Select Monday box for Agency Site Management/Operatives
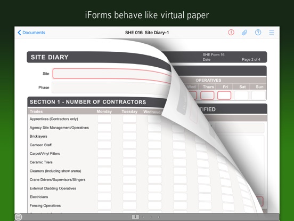This screenshot has height=221, width=294. [104, 128]
